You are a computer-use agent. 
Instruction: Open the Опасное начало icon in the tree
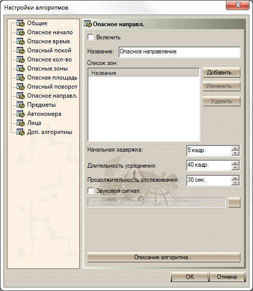click(21, 32)
